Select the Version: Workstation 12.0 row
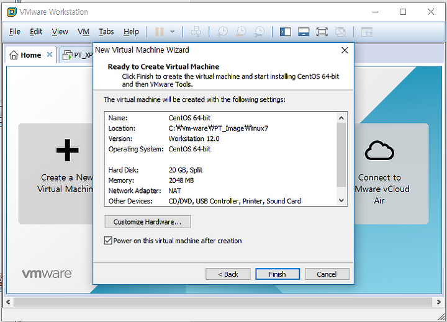This screenshot has width=447, height=322. click(220, 139)
